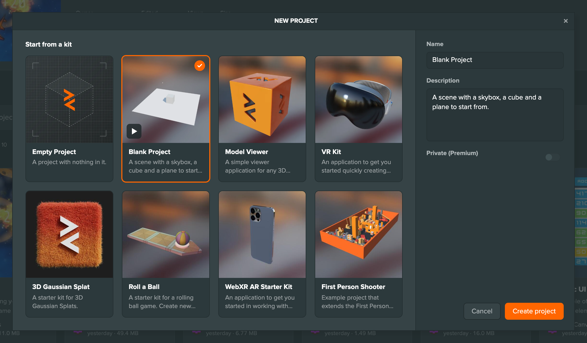This screenshot has height=343, width=587.
Task: Choose the WebXR AR Starter Kit thumbnail
Action: point(262,234)
